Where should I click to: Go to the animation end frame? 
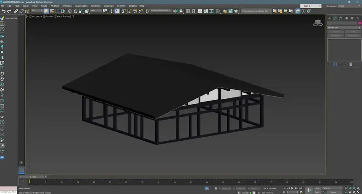tap(300, 188)
